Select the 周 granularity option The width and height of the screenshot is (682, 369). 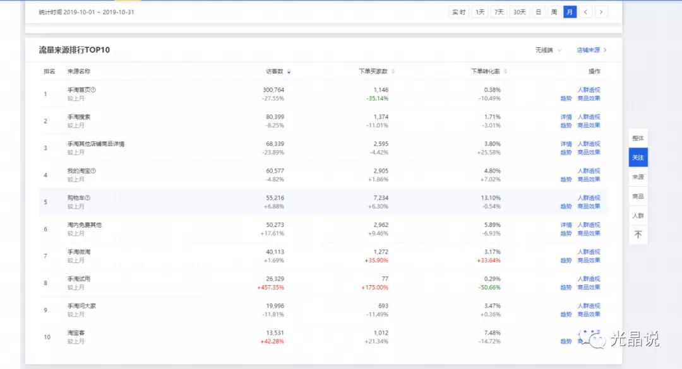tap(554, 12)
